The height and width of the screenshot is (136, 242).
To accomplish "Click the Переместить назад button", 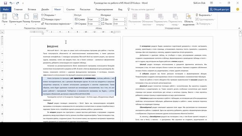I will (x=175, y=19).
